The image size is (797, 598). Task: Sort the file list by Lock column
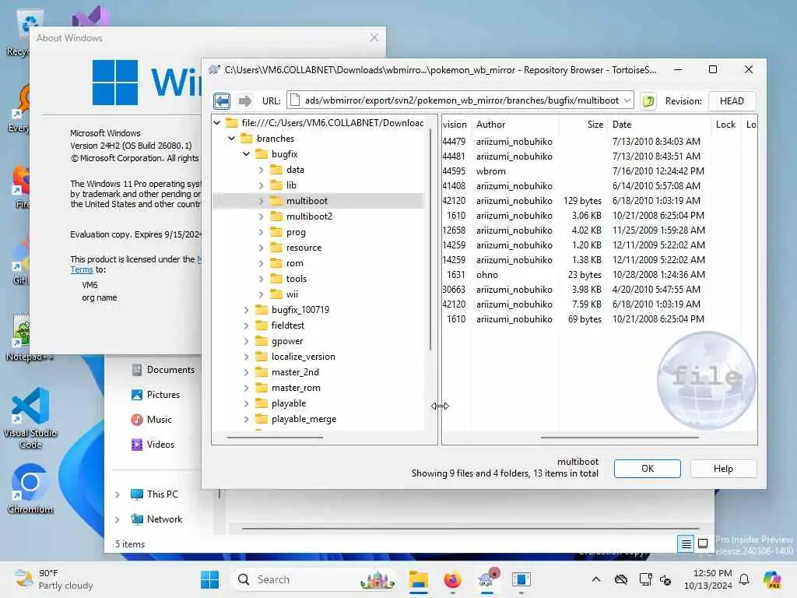pyautogui.click(x=726, y=125)
